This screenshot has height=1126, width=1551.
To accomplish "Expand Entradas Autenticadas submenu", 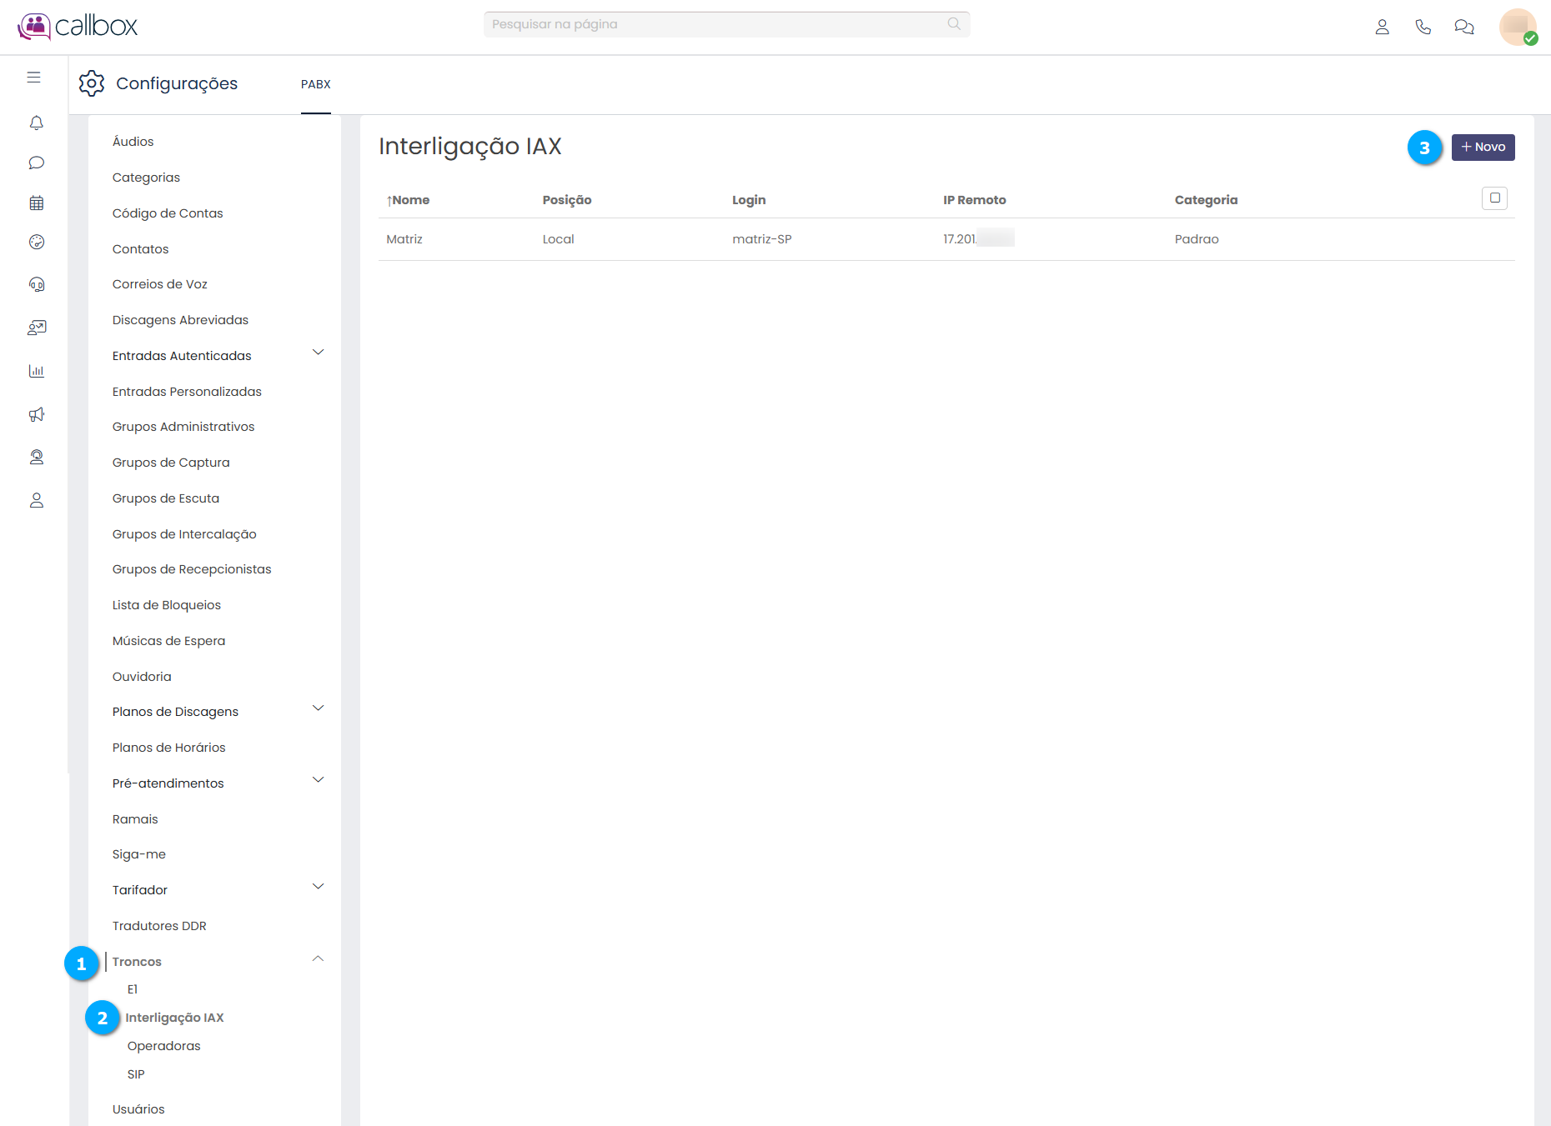I will click(x=318, y=353).
